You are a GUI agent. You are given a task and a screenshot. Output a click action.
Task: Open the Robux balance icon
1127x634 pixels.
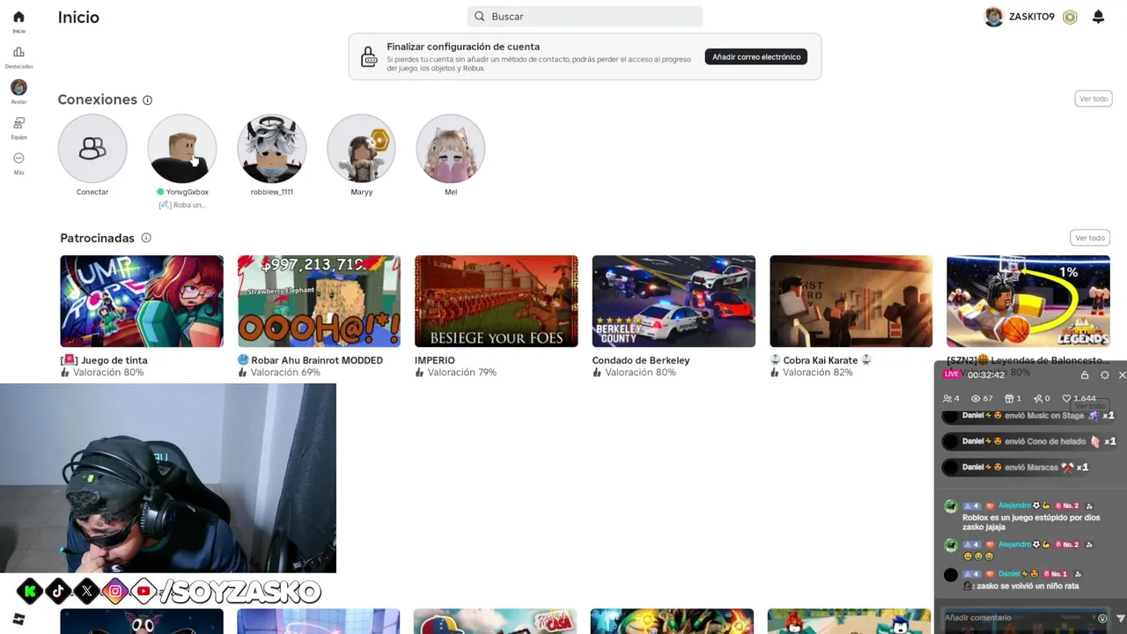point(1070,17)
